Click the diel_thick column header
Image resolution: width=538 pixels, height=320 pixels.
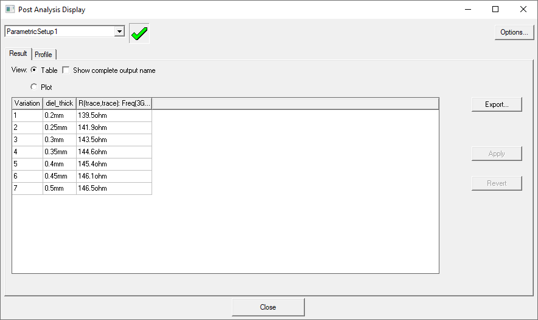click(x=60, y=103)
